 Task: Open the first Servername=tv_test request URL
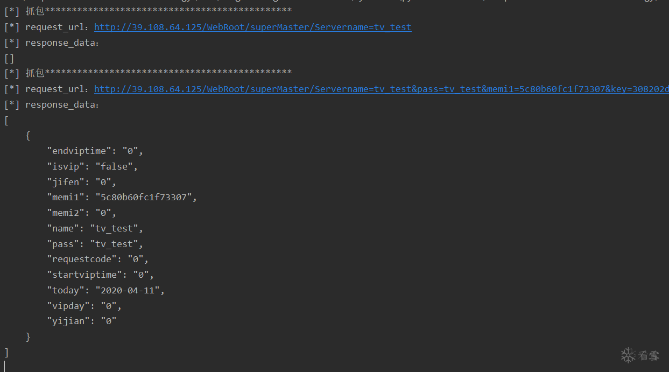coord(252,27)
